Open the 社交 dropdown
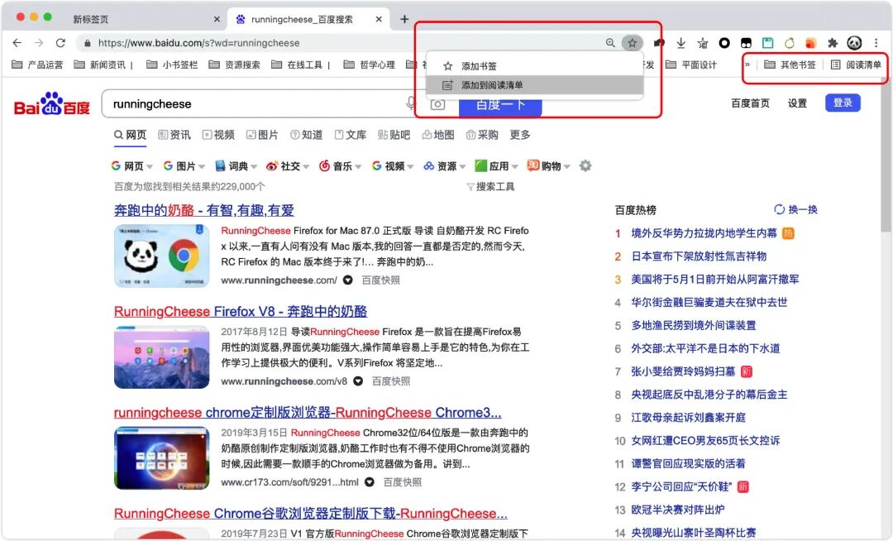 click(288, 166)
